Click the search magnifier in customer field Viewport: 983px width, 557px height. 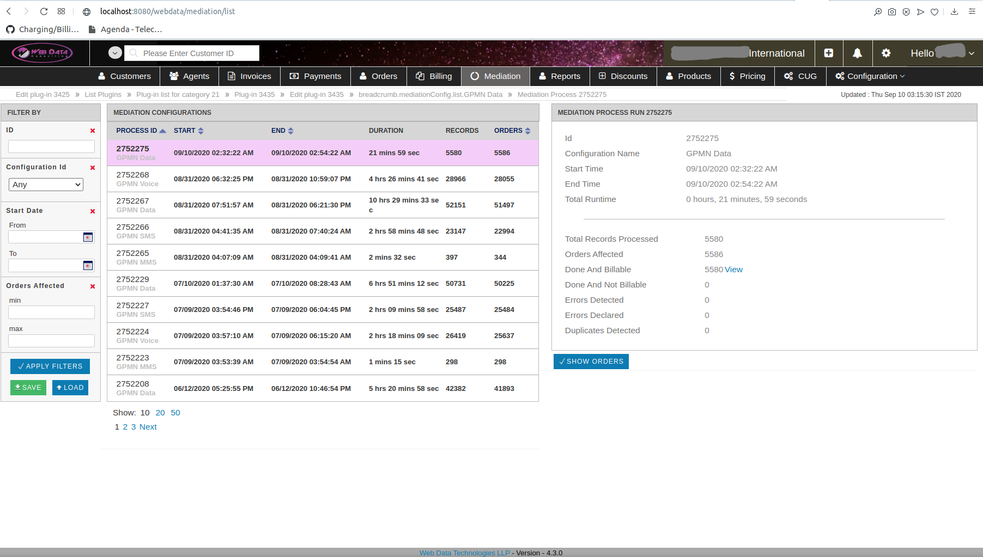[134, 53]
